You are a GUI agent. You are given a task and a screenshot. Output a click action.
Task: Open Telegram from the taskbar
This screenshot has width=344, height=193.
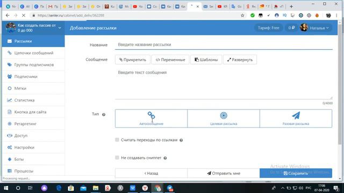point(170,188)
